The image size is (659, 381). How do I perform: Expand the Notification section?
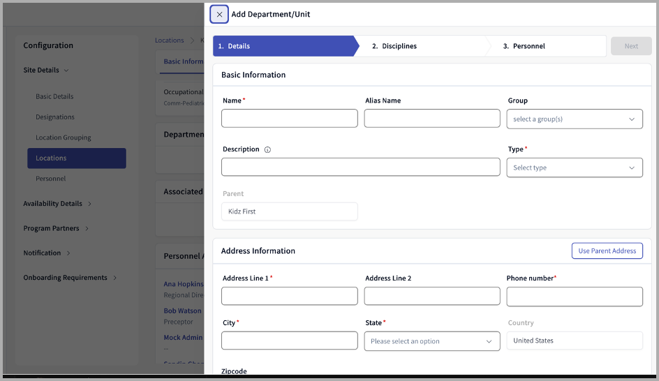[47, 253]
